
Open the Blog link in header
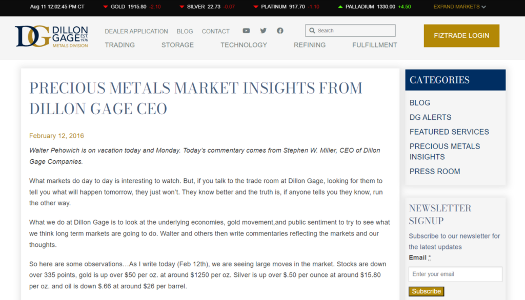[185, 31]
